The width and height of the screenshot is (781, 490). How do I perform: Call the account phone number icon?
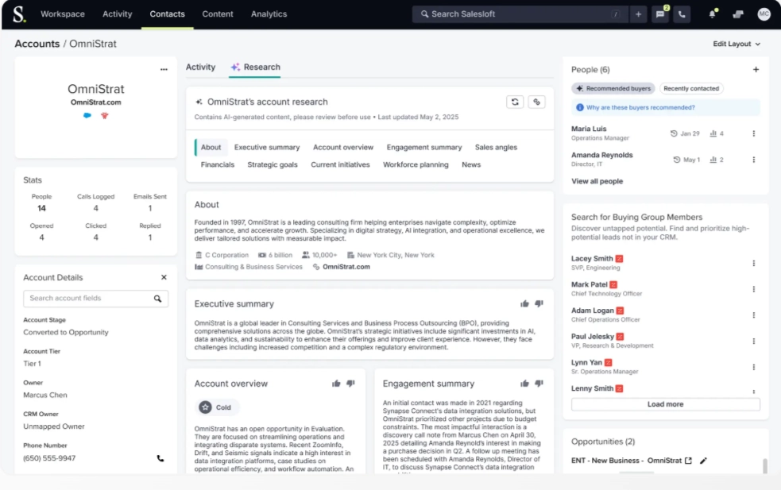pos(160,458)
